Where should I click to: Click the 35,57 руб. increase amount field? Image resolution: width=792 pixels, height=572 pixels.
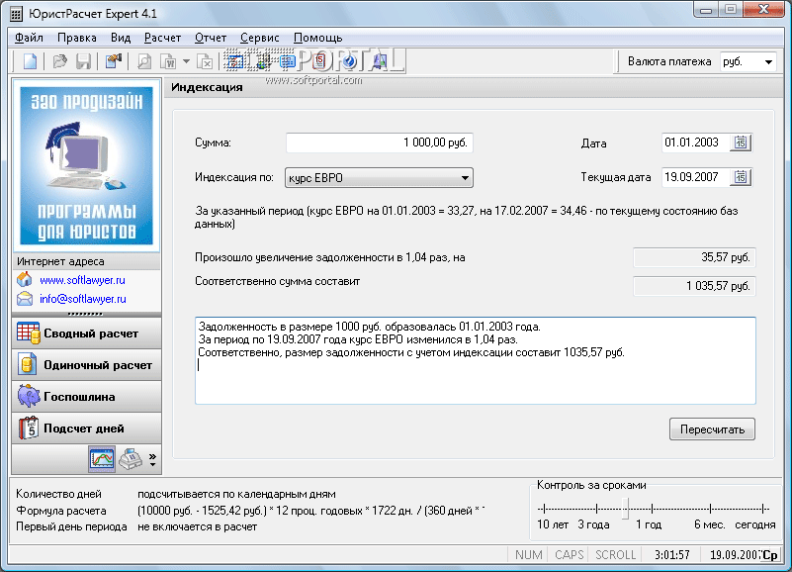click(x=694, y=257)
